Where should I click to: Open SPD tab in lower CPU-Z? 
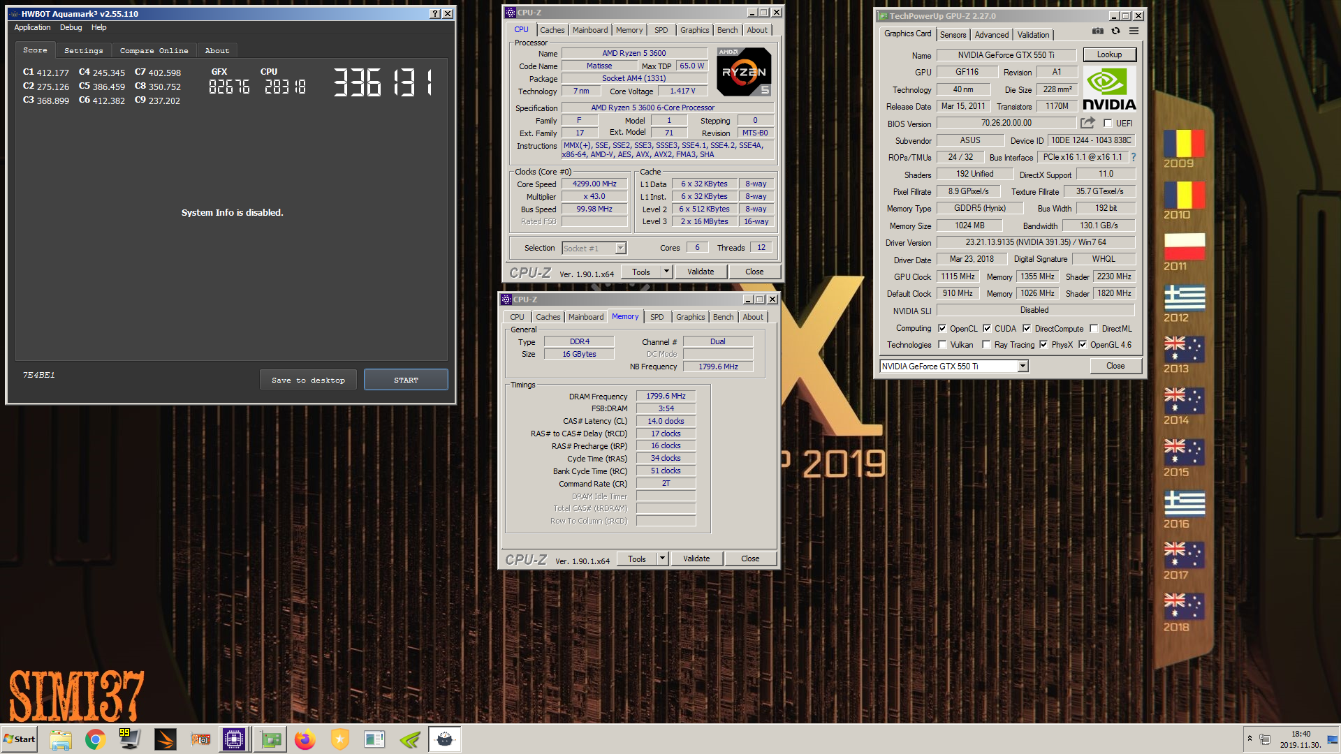(657, 317)
